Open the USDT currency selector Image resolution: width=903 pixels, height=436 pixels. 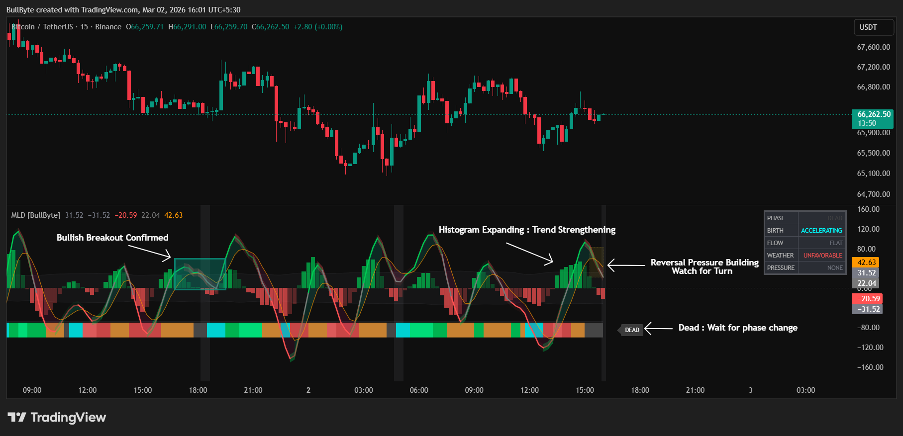coord(874,27)
